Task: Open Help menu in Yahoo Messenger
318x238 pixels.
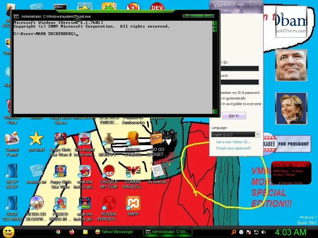Action: coord(236,10)
